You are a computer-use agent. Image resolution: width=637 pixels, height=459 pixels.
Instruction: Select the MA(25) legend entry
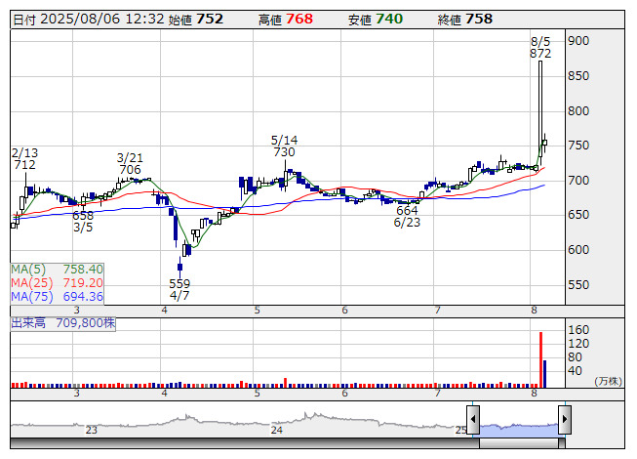58,282
